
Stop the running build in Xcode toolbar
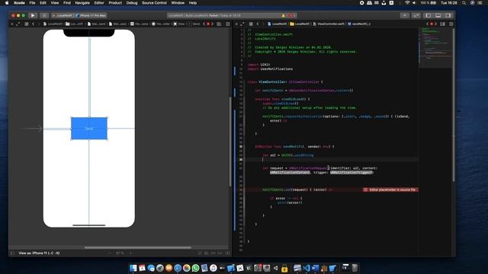tap(44, 15)
